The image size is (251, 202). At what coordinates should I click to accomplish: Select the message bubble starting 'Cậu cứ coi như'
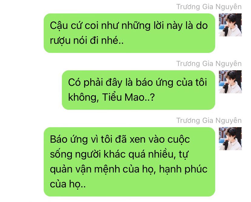[129, 33]
